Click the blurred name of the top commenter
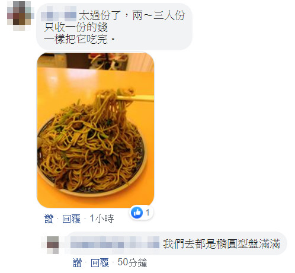The width and height of the screenshot is (295, 273). (x=59, y=14)
